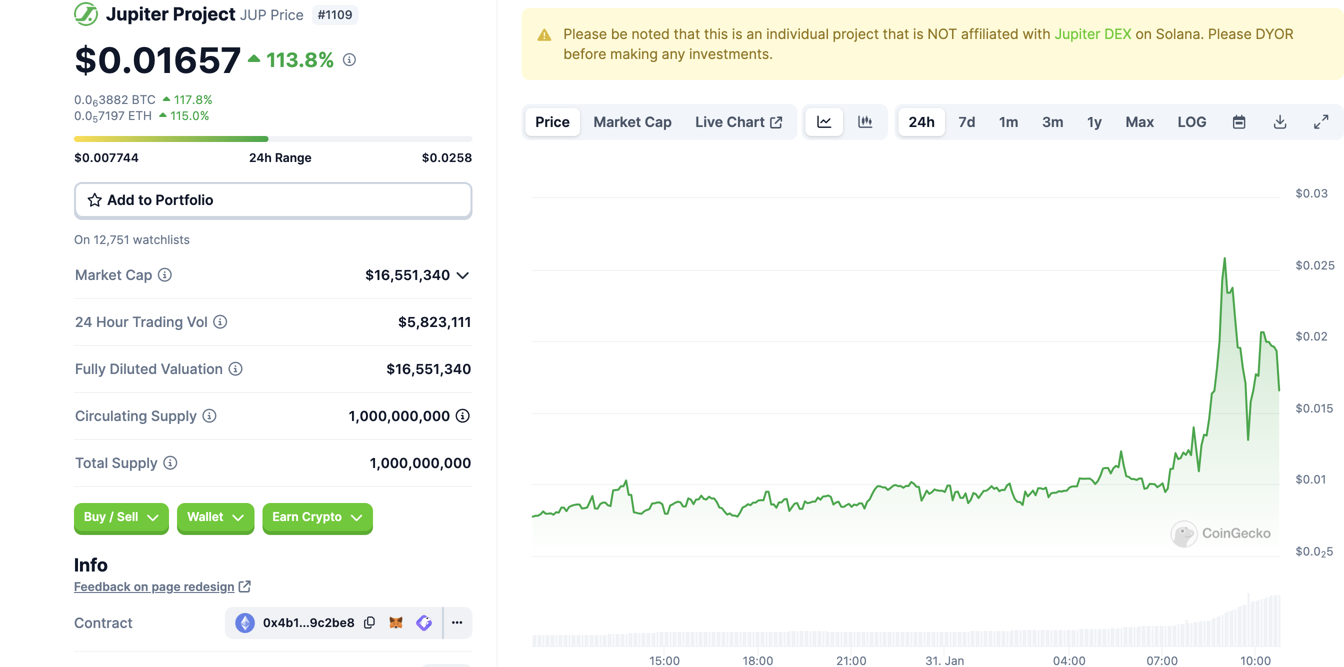Expand the Market Cap dropdown chevron
The height and width of the screenshot is (667, 1344).
tap(462, 275)
